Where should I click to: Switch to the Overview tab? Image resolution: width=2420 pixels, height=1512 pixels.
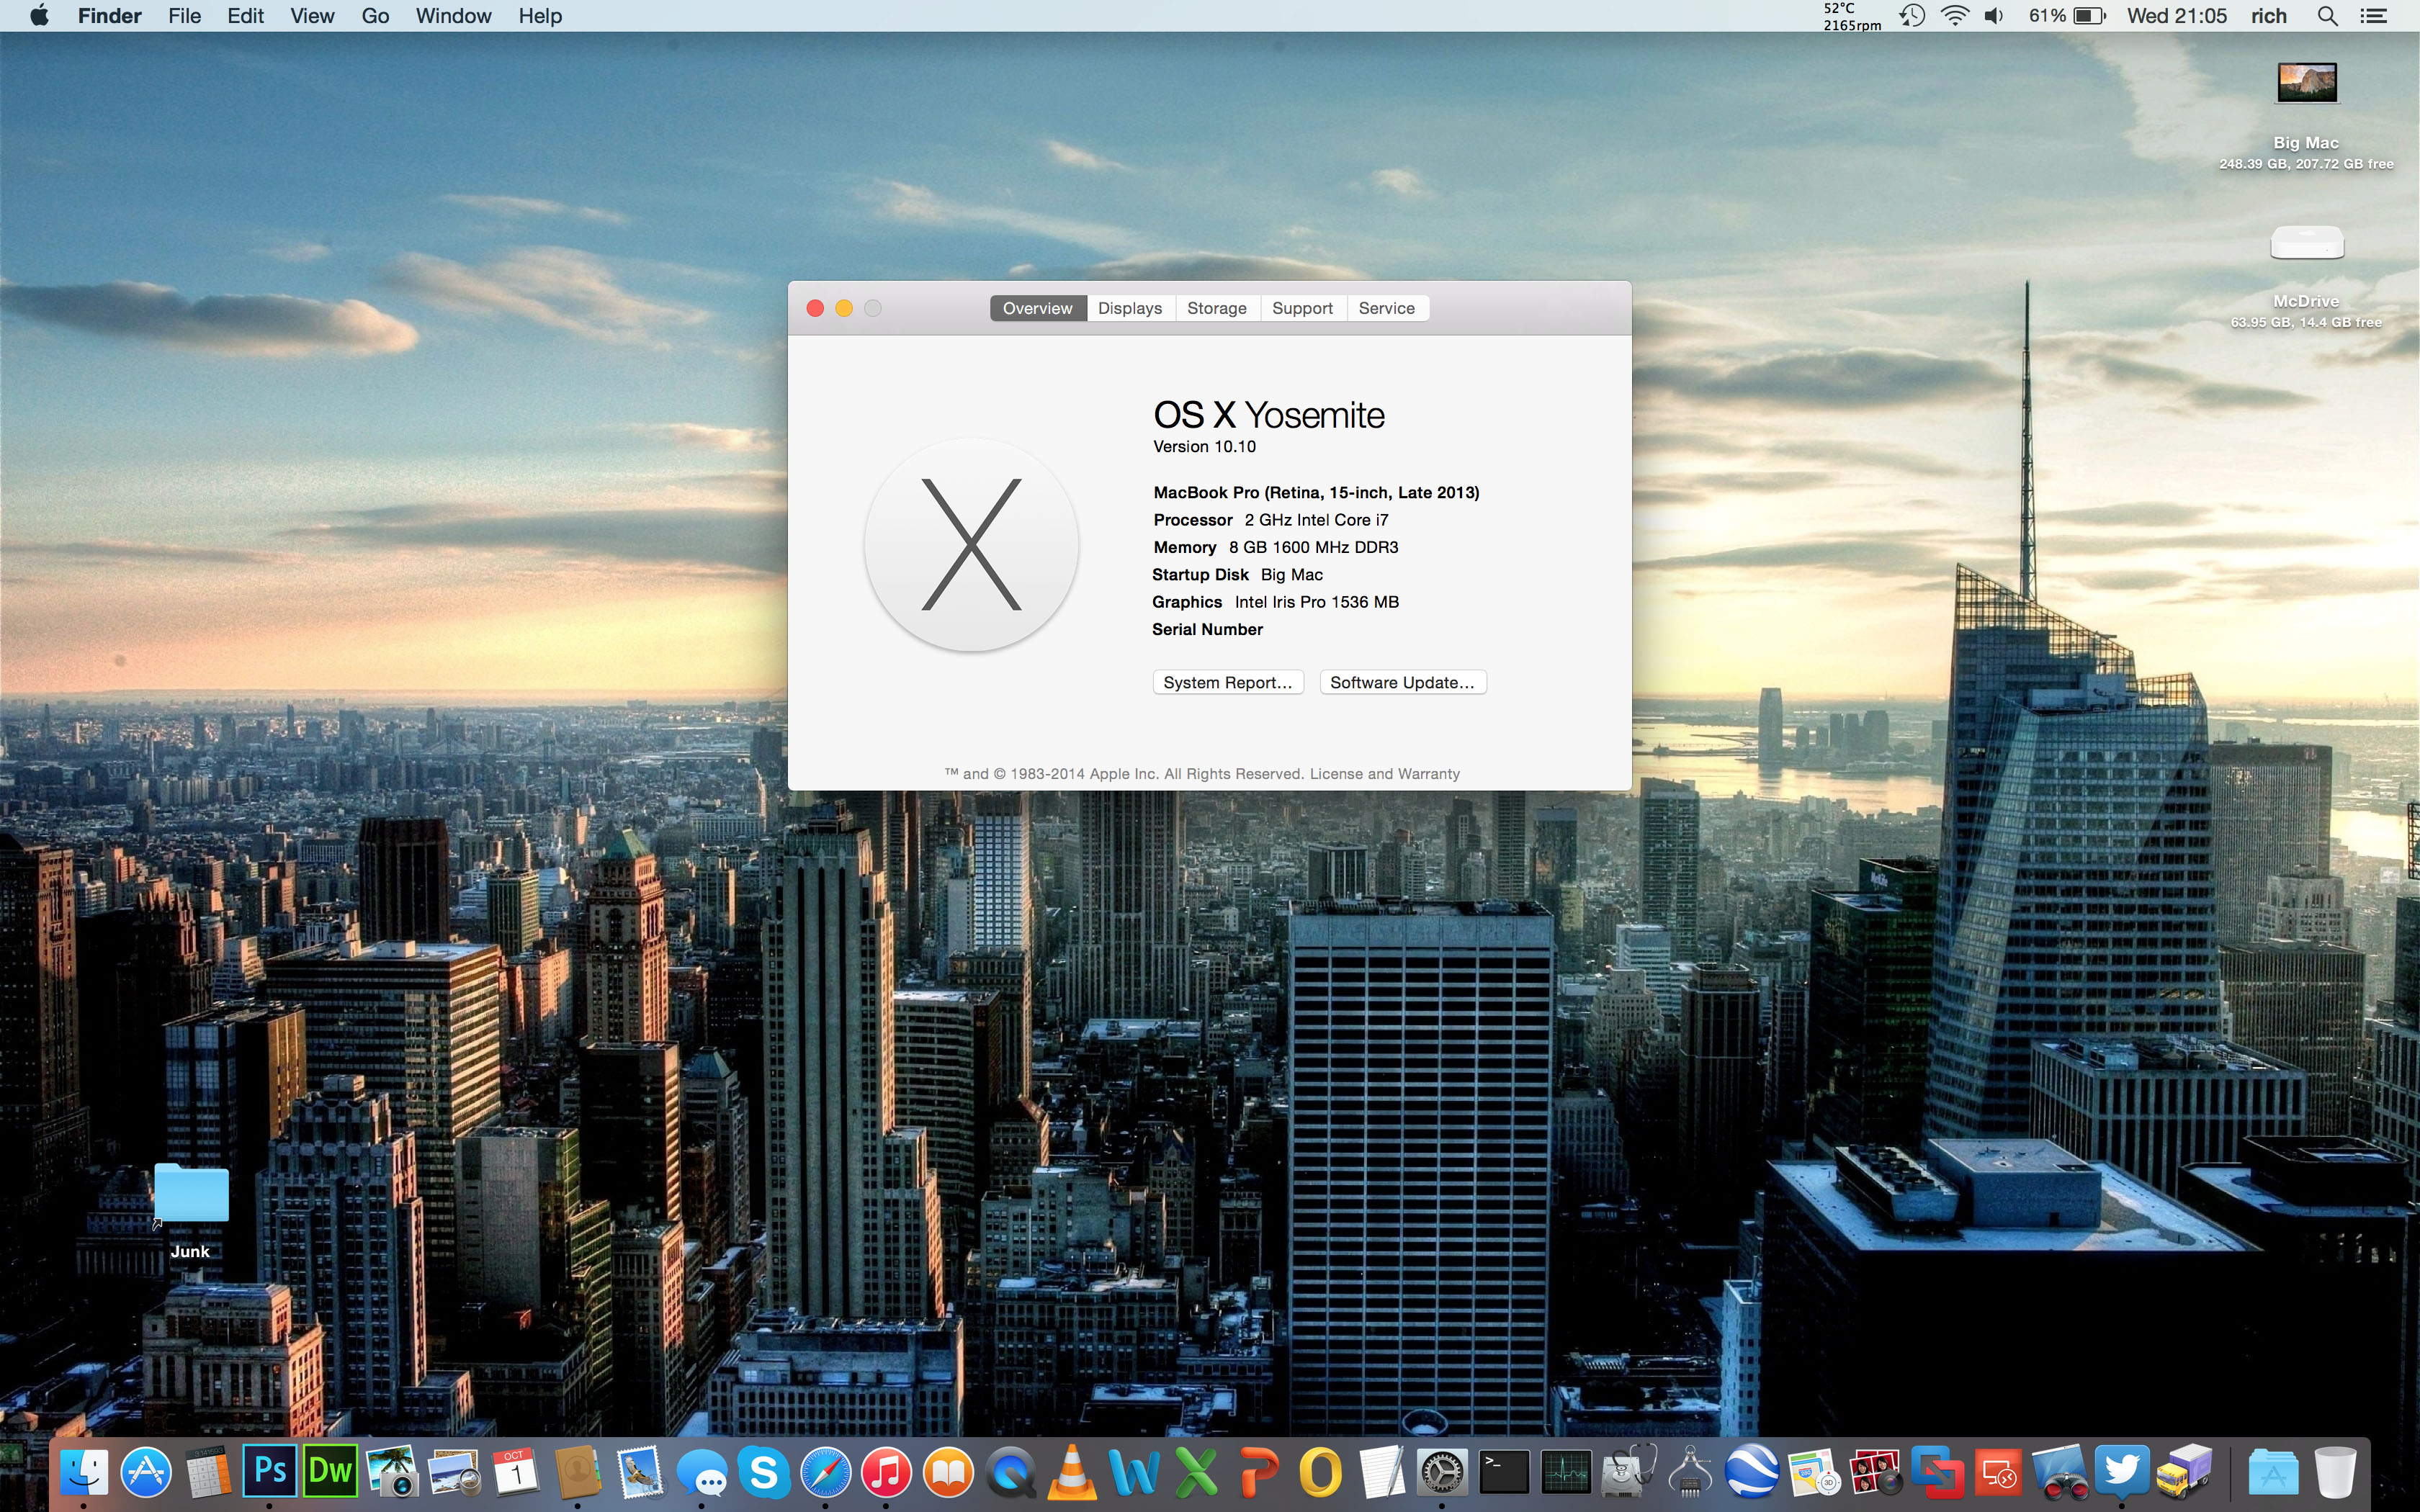click(x=1038, y=308)
